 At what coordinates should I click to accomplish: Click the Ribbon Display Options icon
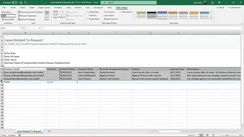pos(219,3)
